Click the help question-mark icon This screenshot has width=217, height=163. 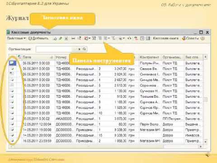pyautogui.click(x=203, y=38)
